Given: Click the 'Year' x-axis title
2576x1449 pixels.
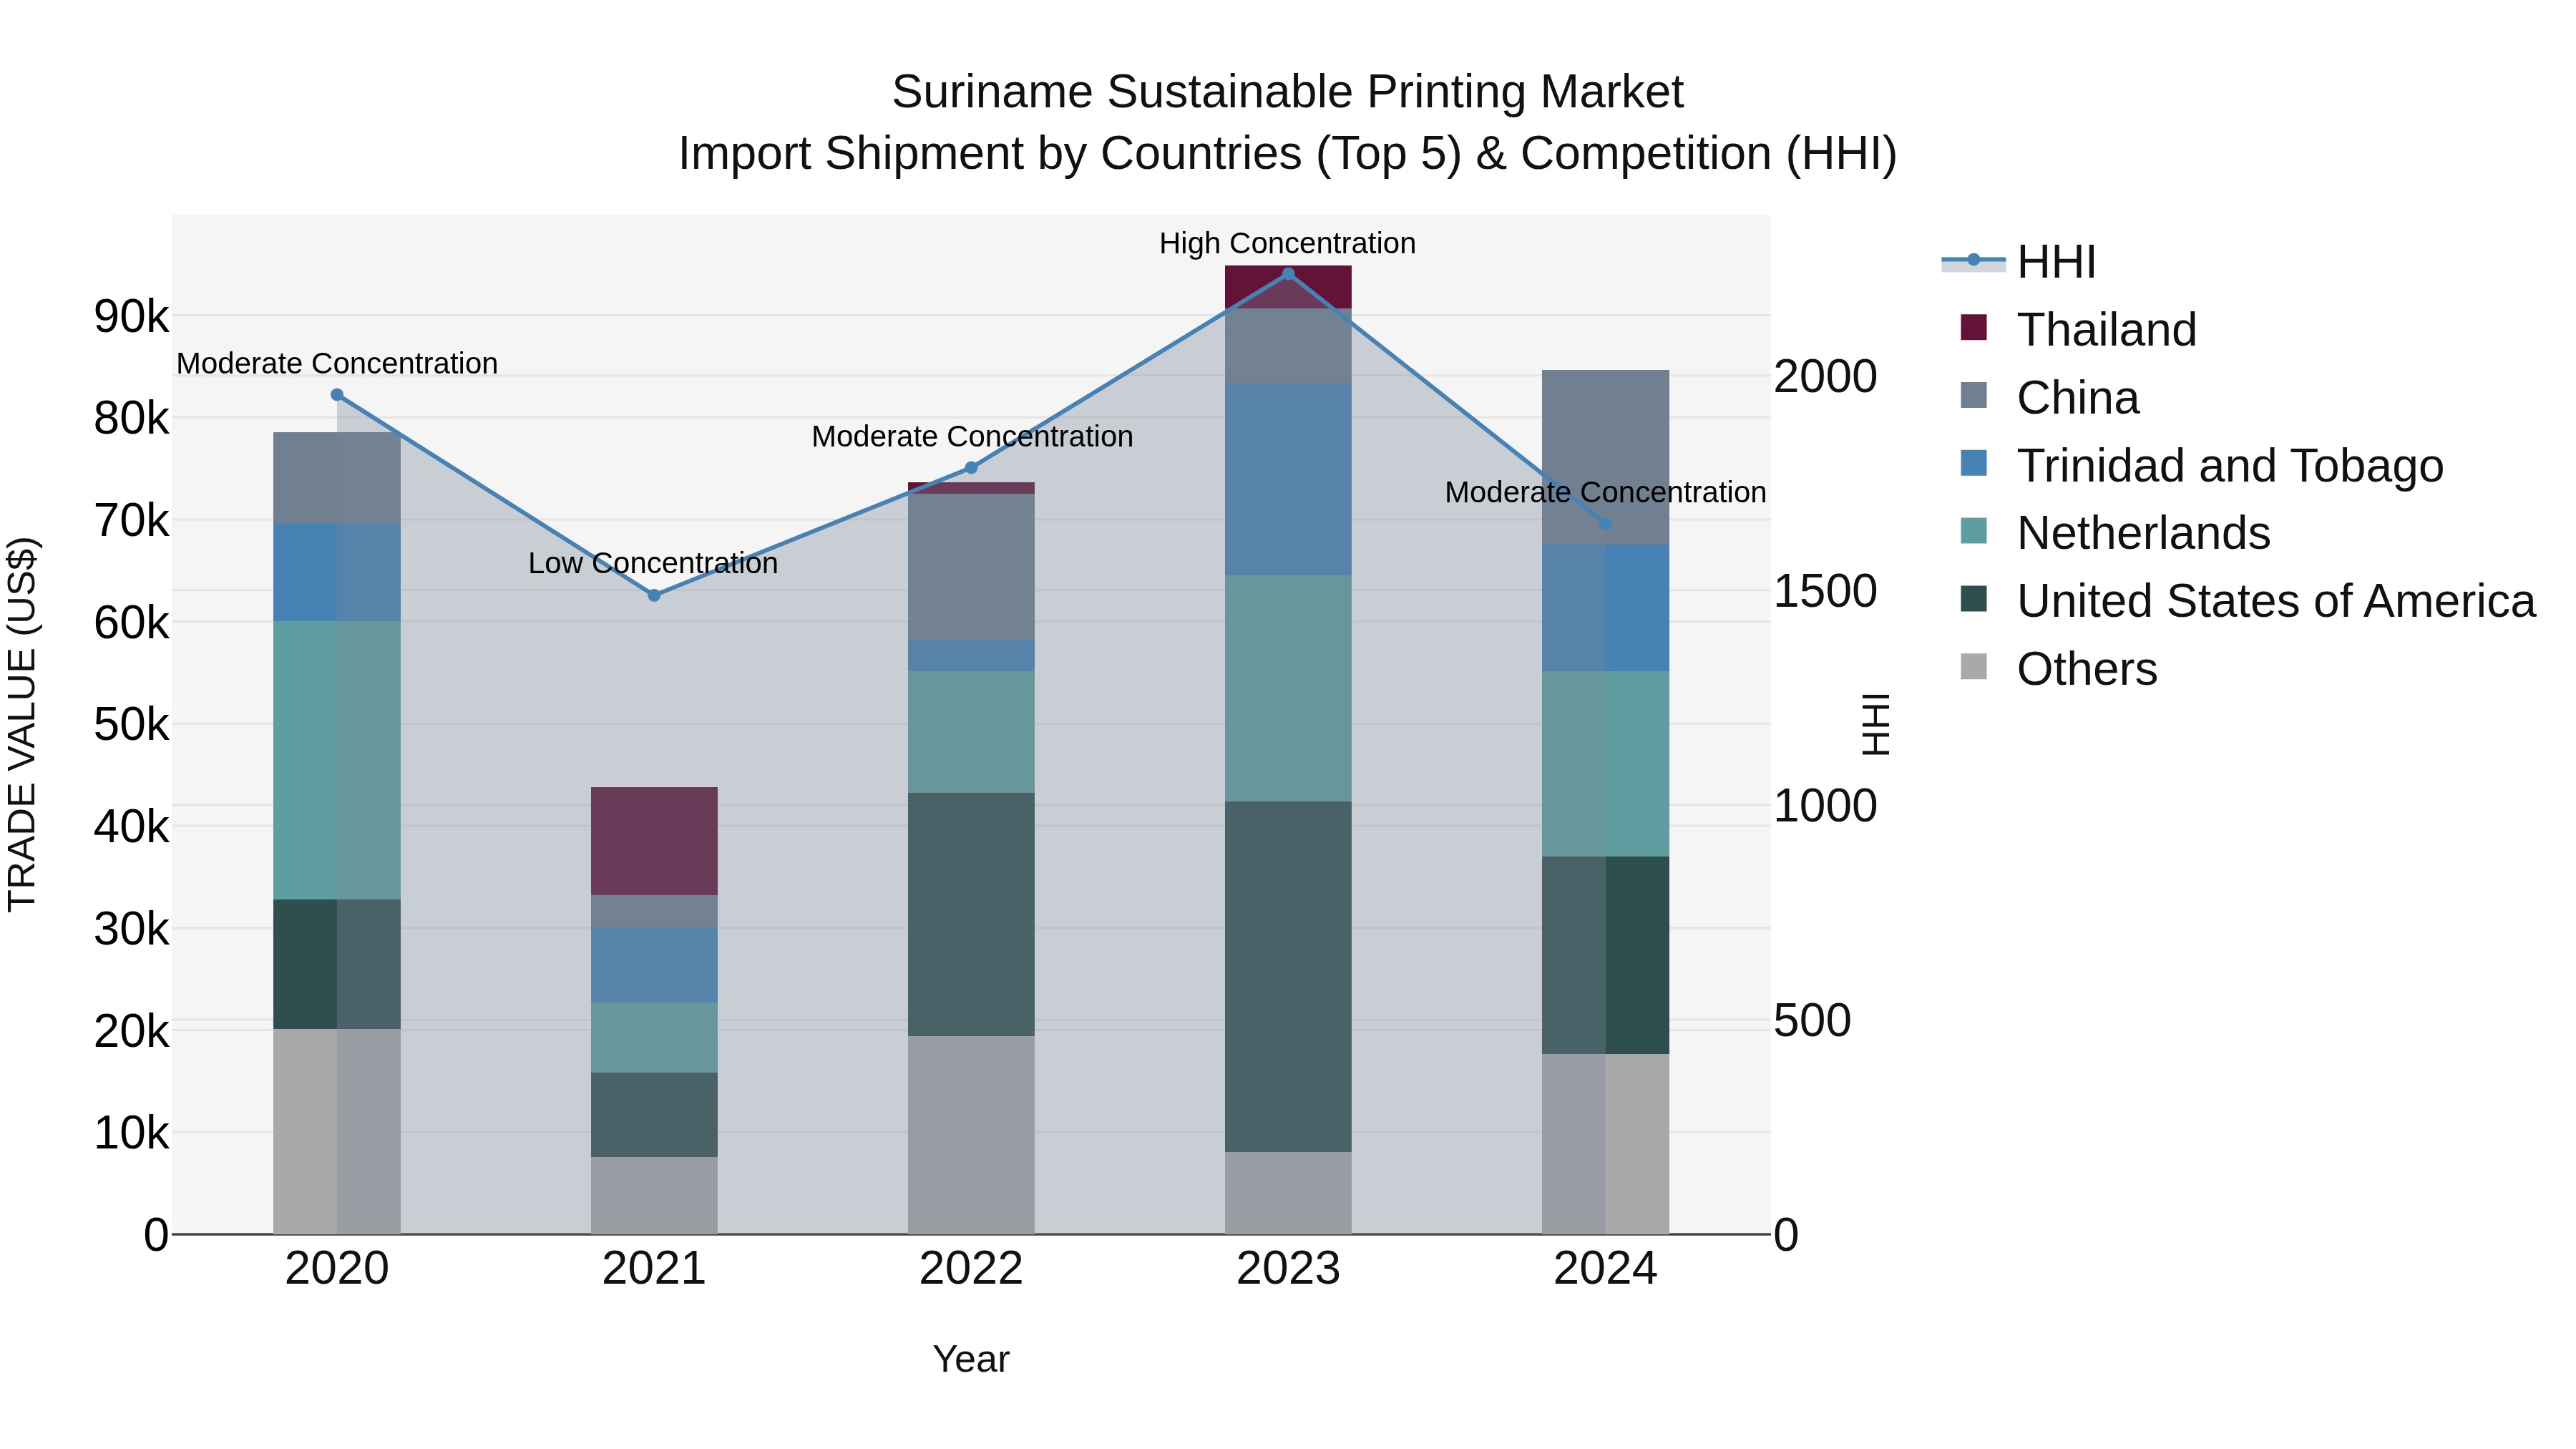Looking at the screenshot, I should pyautogui.click(x=971, y=1360).
